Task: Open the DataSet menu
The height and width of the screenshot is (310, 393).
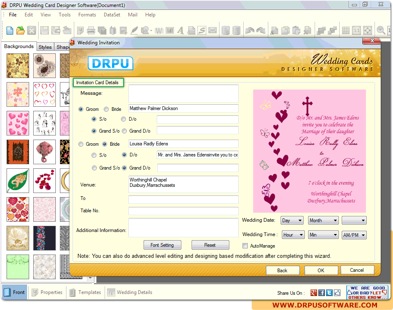Action: pyautogui.click(x=112, y=15)
